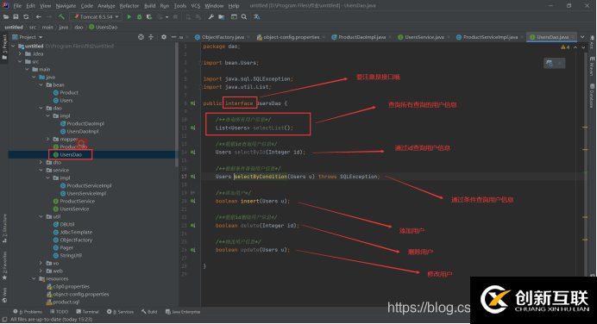Show hidden editor tabs dropdown
The width and height of the screenshot is (597, 324).
pyautogui.click(x=582, y=37)
